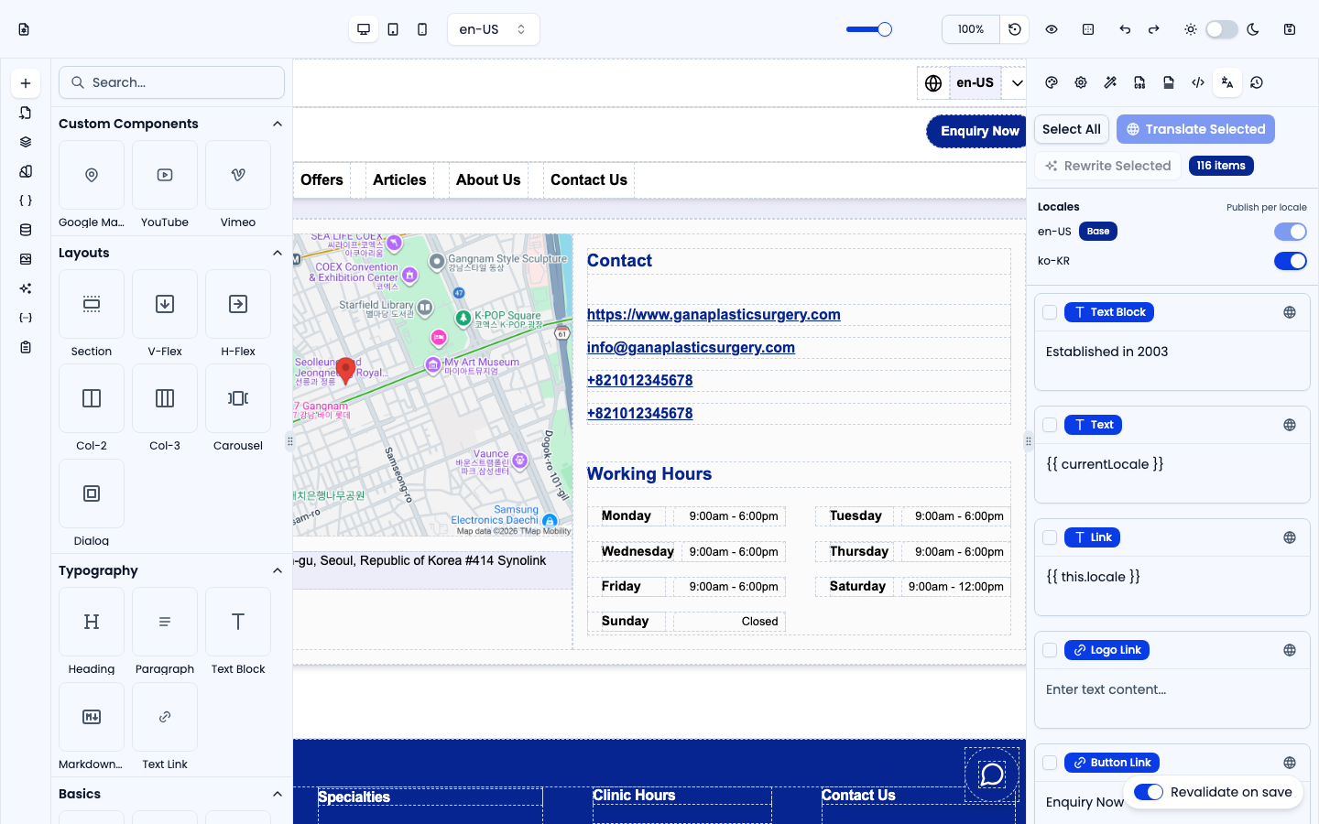The image size is (1319, 824).
Task: Switch to tablet viewport icon
Action: coord(393,29)
